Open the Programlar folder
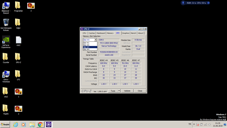227x128 pixels. coord(18,7)
